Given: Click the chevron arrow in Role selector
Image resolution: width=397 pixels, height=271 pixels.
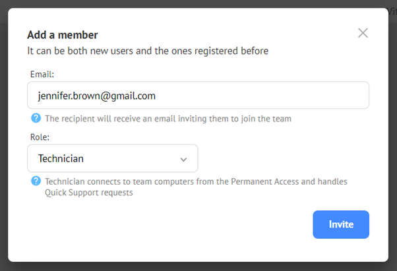Looking at the screenshot, I should (x=183, y=160).
